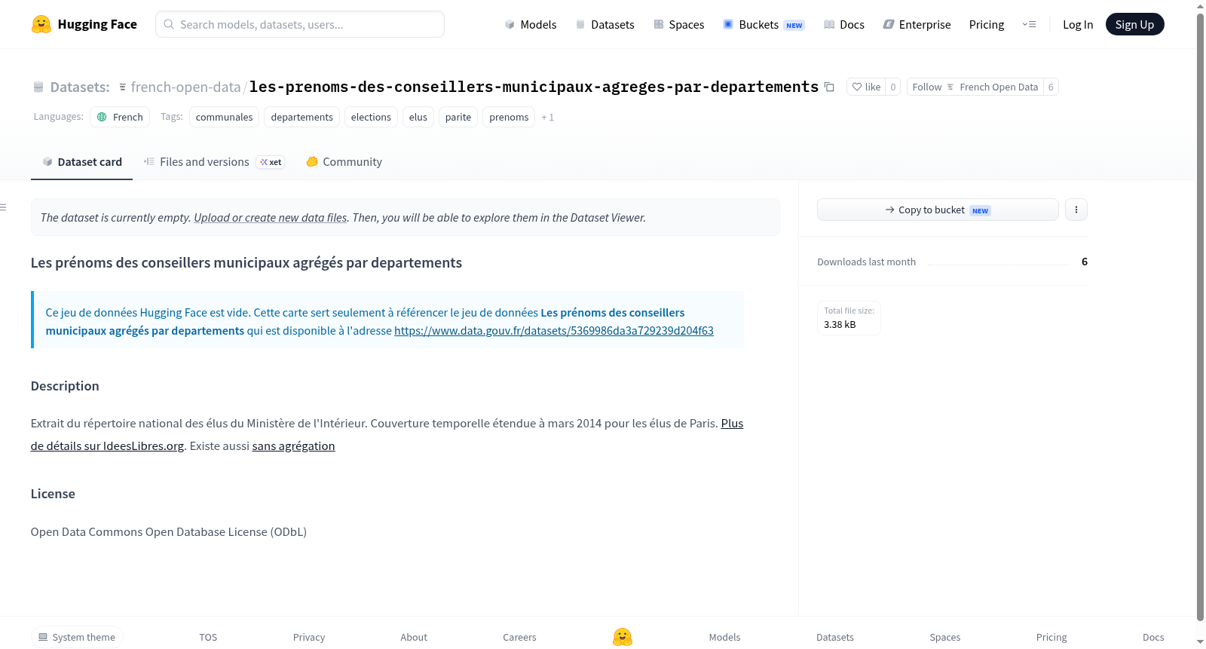
Task: Open the sans agrégation link
Action: coord(293,446)
